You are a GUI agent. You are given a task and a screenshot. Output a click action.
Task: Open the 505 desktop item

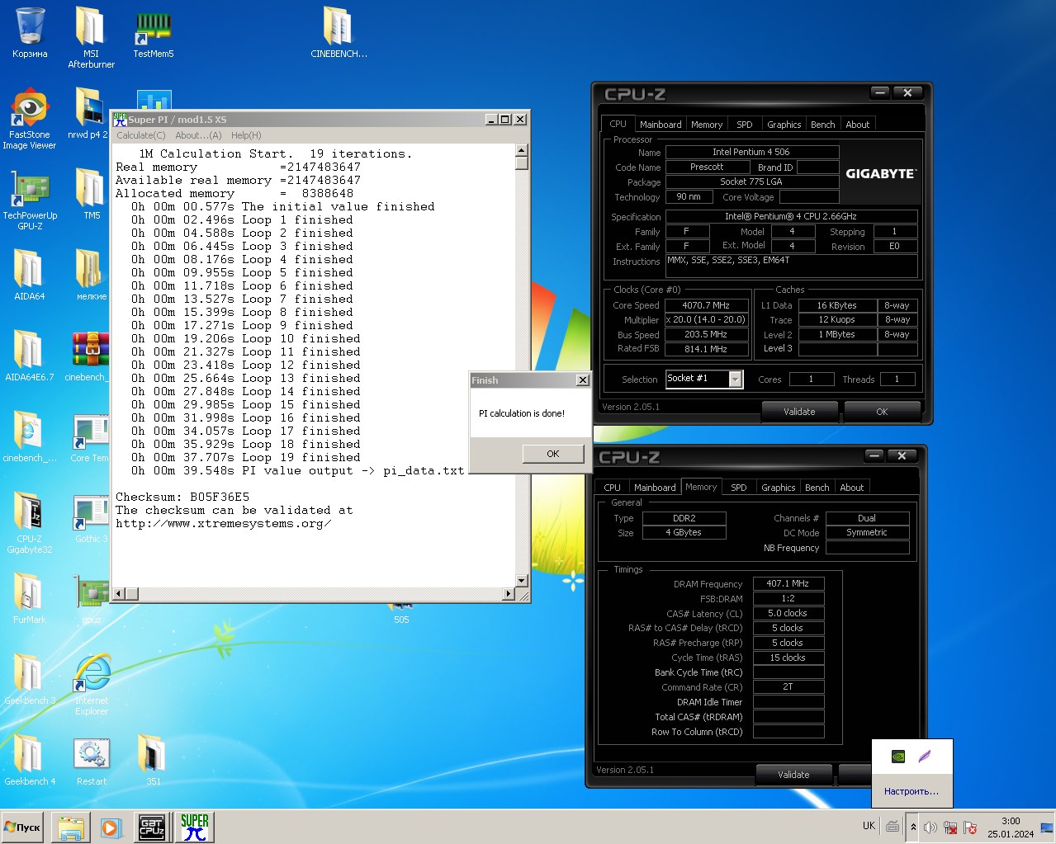[x=401, y=614]
